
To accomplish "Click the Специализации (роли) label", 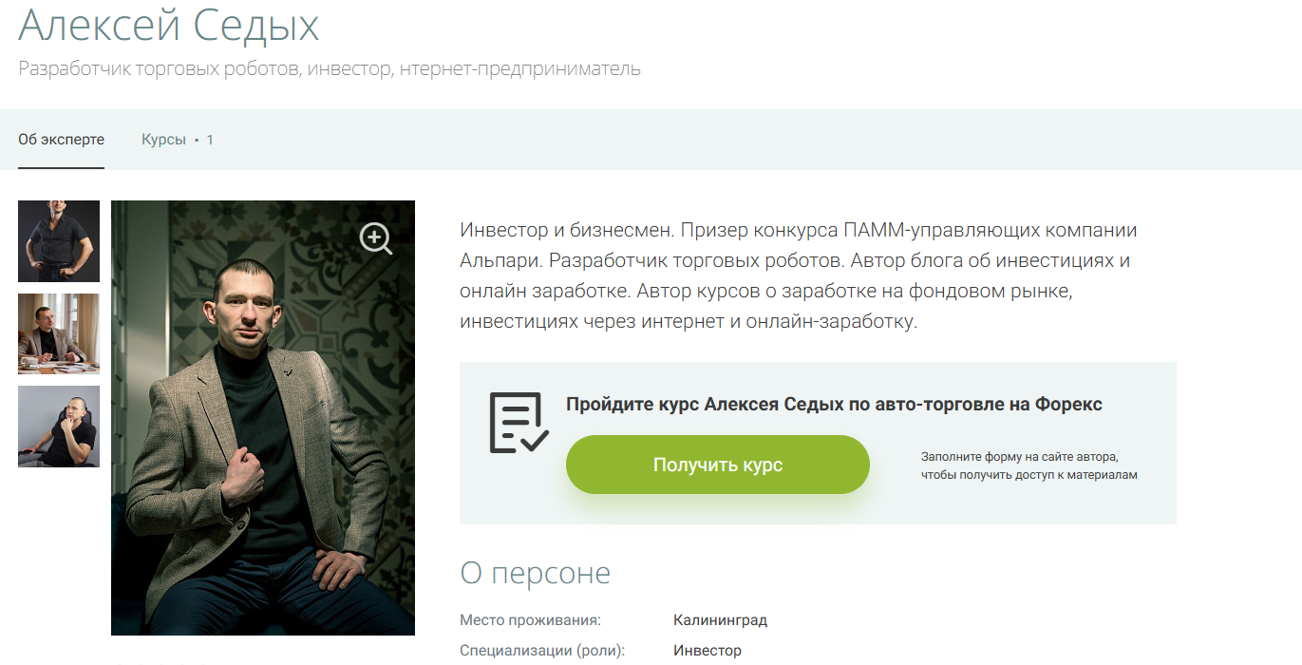I will click(x=542, y=651).
